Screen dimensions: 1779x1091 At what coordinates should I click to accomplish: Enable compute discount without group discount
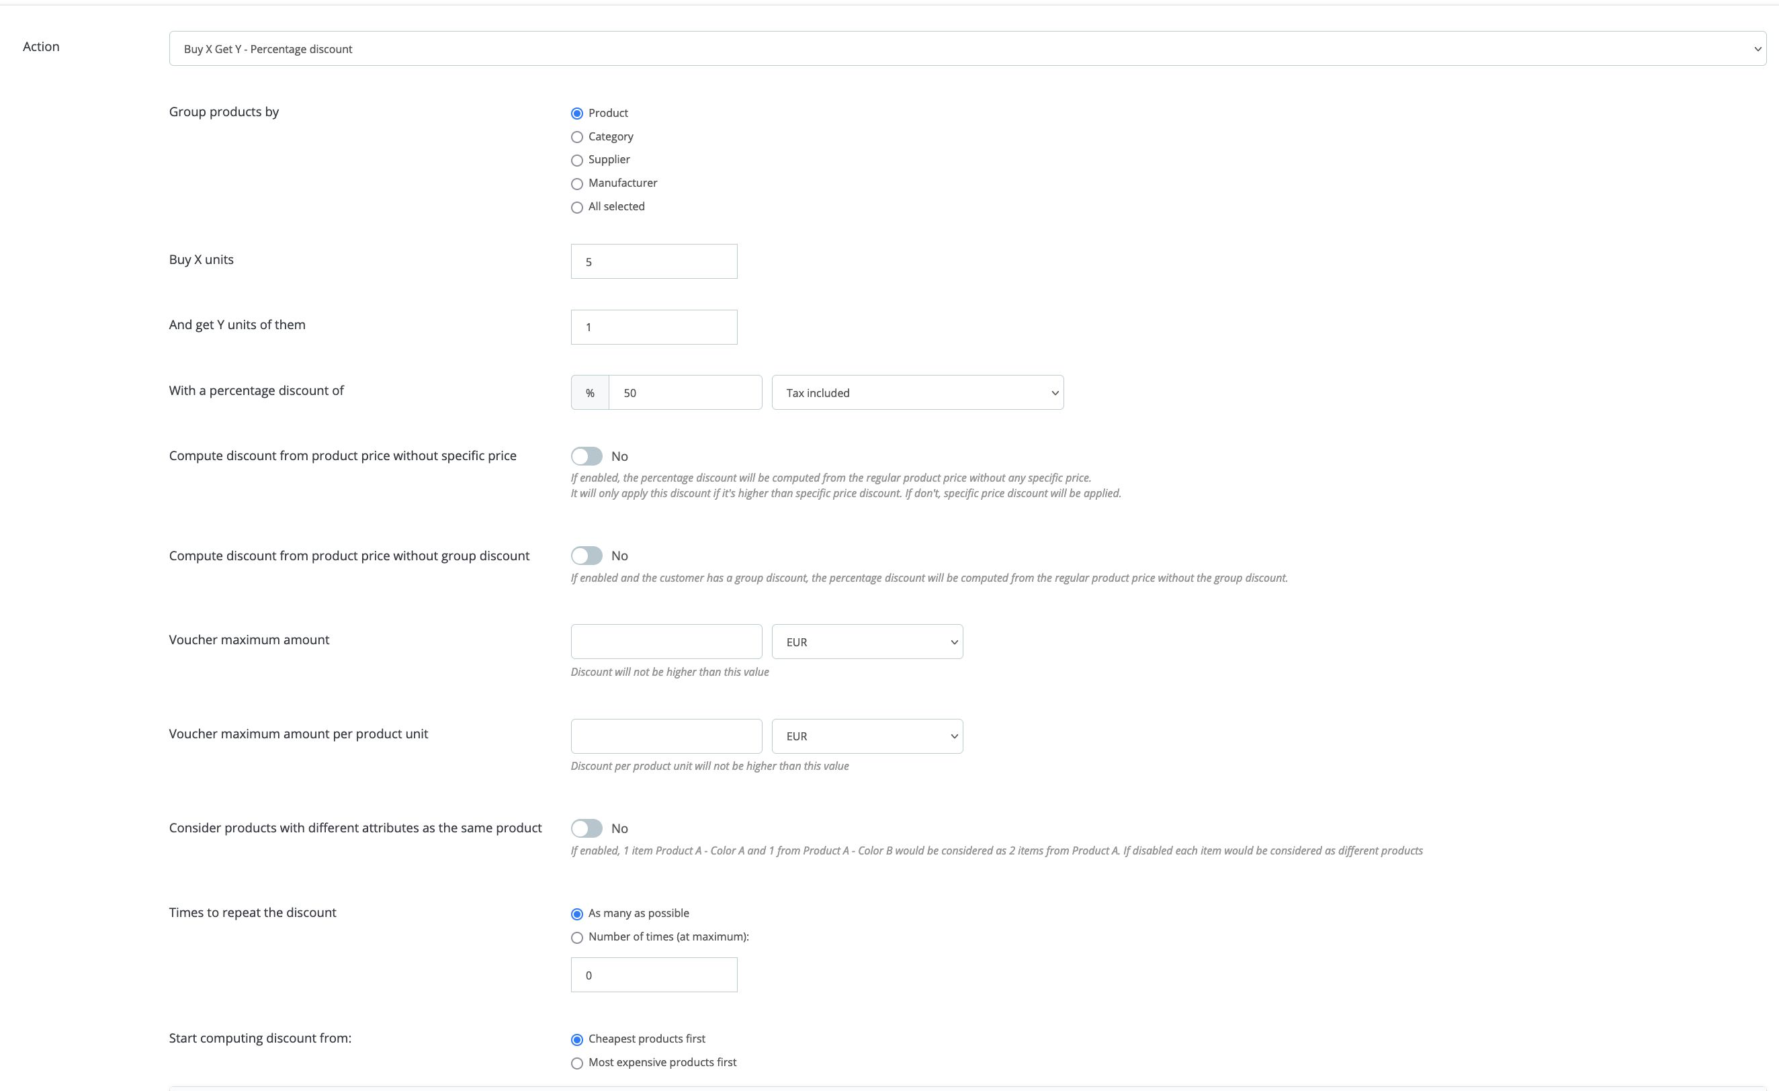pyautogui.click(x=587, y=556)
